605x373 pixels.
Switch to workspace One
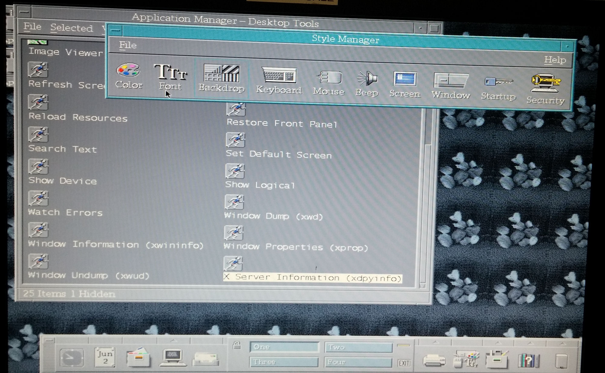(x=284, y=347)
